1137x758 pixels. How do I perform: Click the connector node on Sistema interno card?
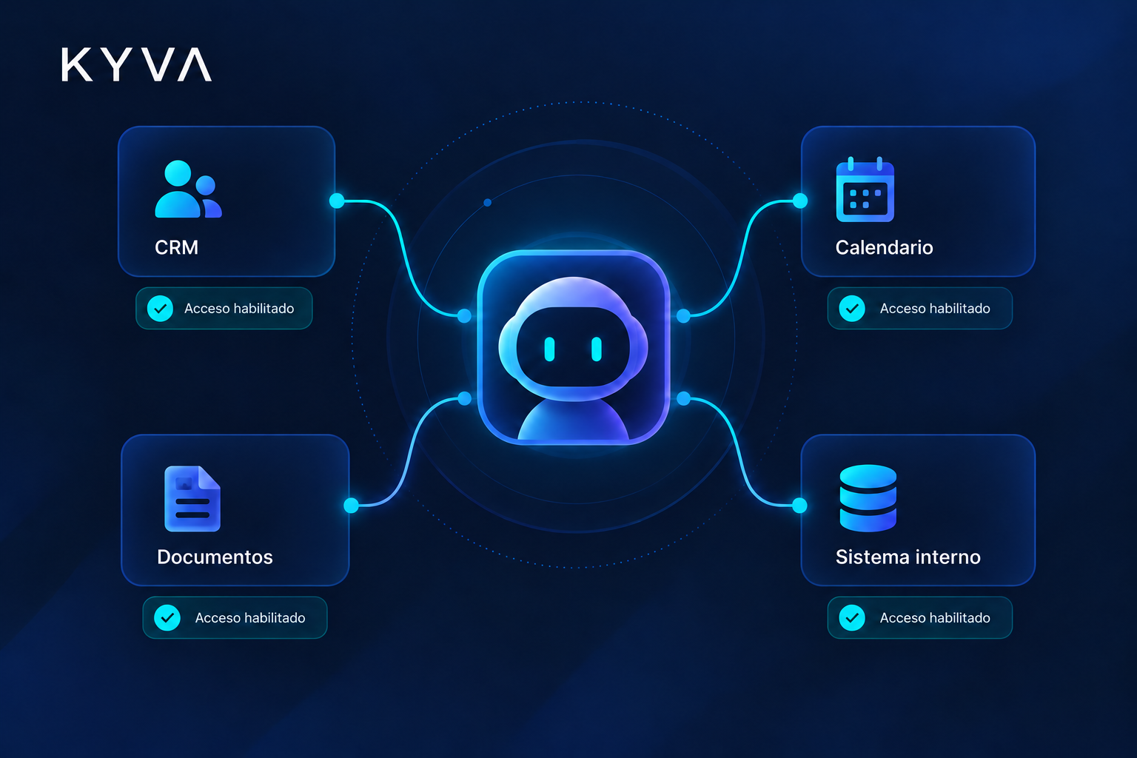[799, 506]
